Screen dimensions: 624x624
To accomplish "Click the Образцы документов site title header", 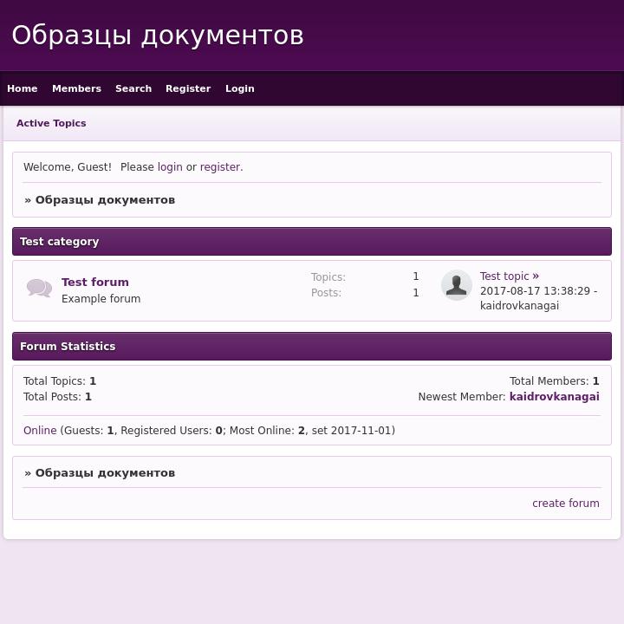I will click(x=158, y=36).
